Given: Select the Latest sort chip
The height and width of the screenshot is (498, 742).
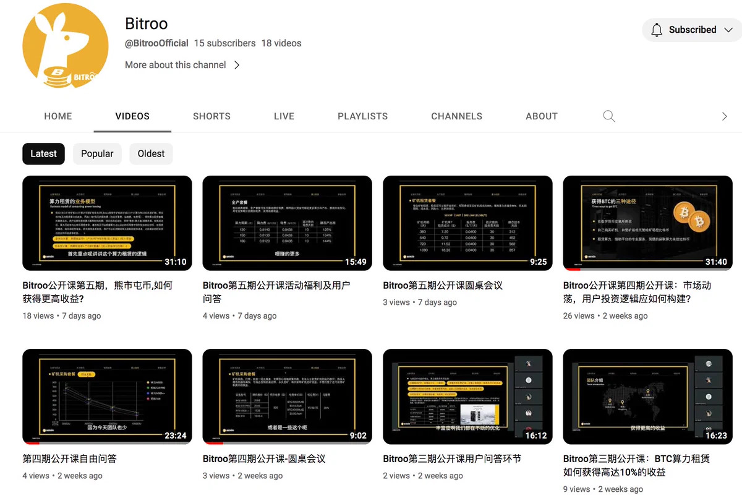Looking at the screenshot, I should tap(43, 153).
